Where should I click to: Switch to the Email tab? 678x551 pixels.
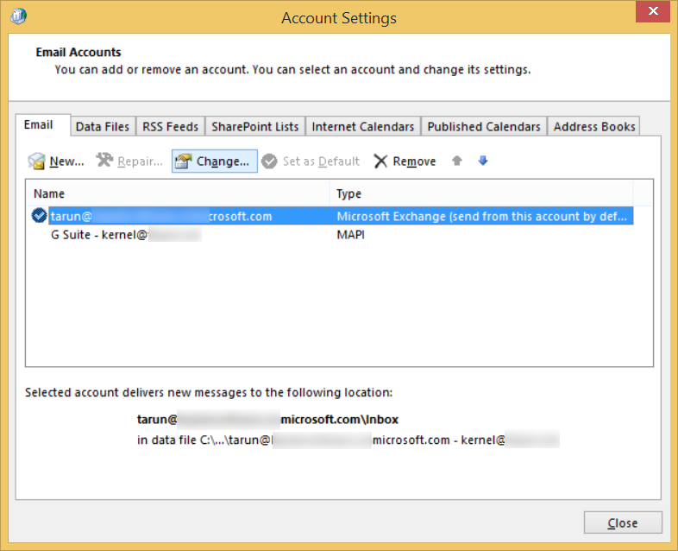[x=43, y=125]
